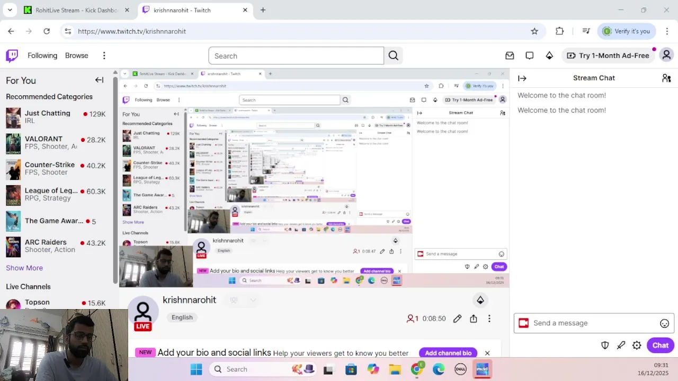Open the emote picker smiley icon

click(664, 323)
